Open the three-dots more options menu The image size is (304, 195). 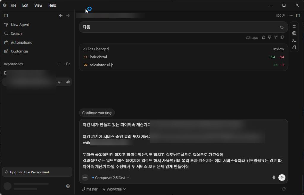[x=291, y=15]
